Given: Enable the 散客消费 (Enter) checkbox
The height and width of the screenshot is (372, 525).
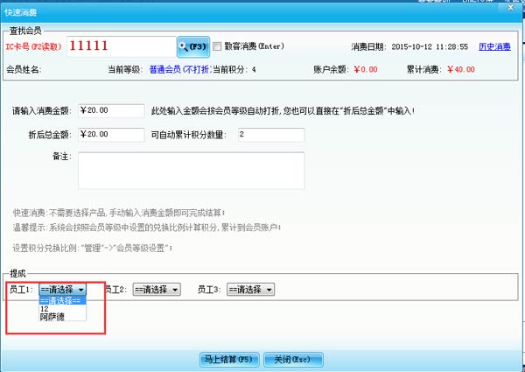Looking at the screenshot, I should point(217,46).
